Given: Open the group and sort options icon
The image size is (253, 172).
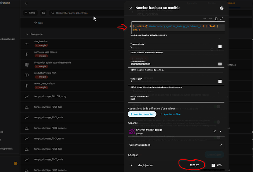Looking at the screenshot, I should [44, 13].
